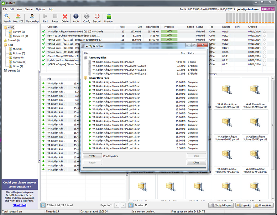Open the Membership toolbar icon
The image size is (277, 215).
click(32, 18)
